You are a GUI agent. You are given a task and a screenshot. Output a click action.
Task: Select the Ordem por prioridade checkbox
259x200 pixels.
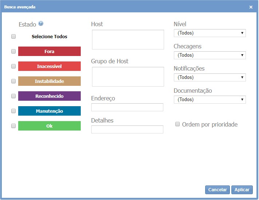coord(178,124)
